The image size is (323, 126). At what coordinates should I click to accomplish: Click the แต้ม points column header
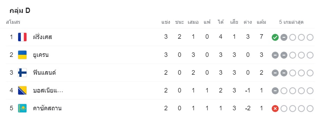261,22
